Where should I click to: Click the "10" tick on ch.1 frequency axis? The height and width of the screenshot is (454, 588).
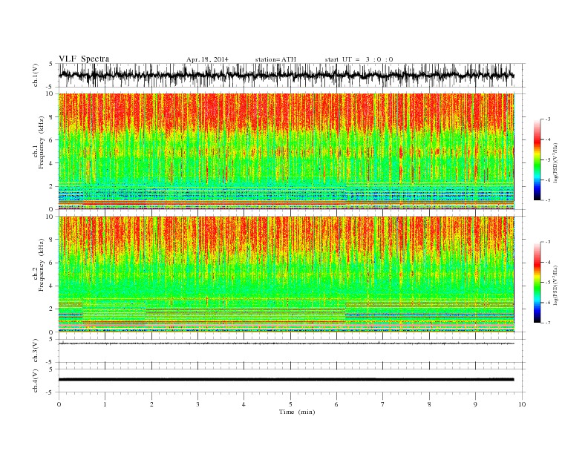(x=50, y=93)
